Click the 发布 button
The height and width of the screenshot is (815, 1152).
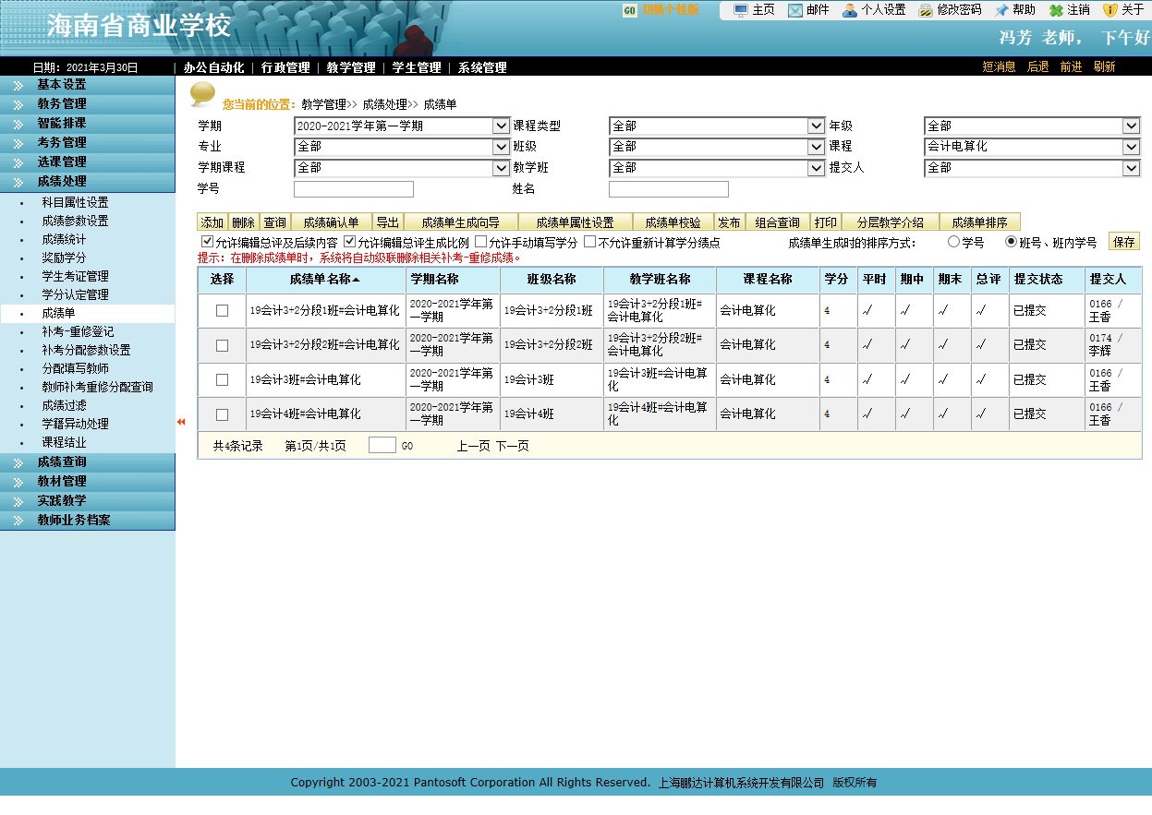click(729, 222)
